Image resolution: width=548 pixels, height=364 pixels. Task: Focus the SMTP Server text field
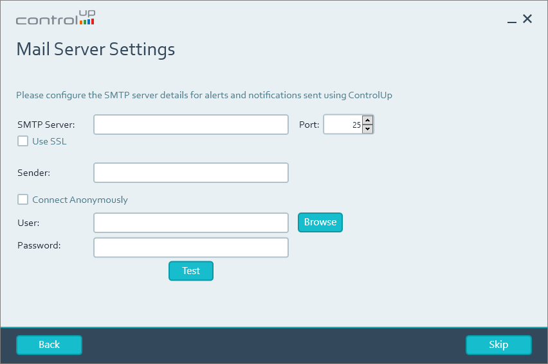[190, 125]
